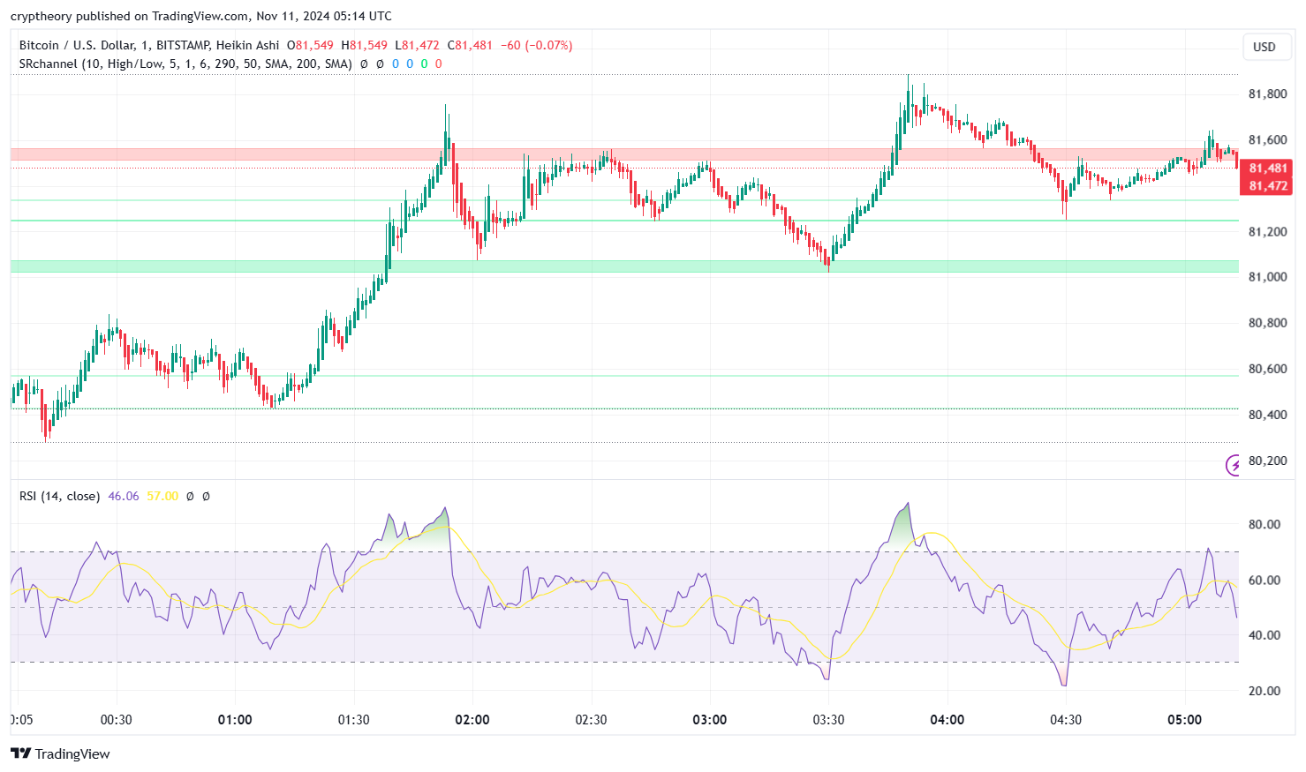Click the 03:30 time axis label
This screenshot has height=772, width=1306.
[828, 720]
